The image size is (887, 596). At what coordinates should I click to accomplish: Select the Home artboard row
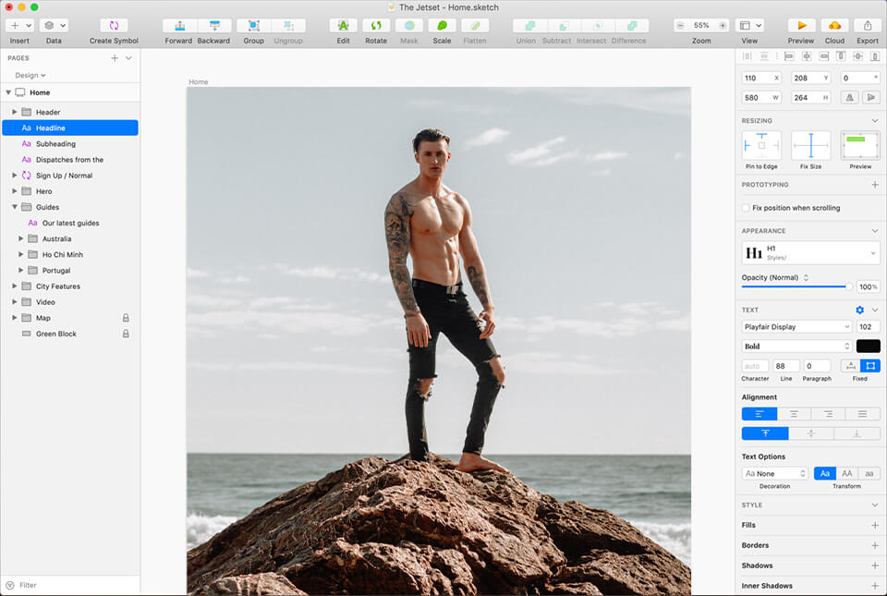[x=70, y=92]
